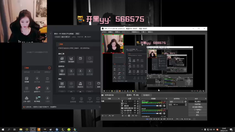Open the OBS Properties gear for selected source
The height and width of the screenshot is (132, 235).
click(x=129, y=95)
